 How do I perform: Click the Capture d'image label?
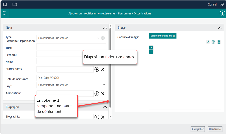coord(128,37)
